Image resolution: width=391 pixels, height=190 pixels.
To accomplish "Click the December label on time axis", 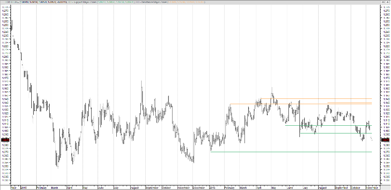I will click(x=199, y=188).
